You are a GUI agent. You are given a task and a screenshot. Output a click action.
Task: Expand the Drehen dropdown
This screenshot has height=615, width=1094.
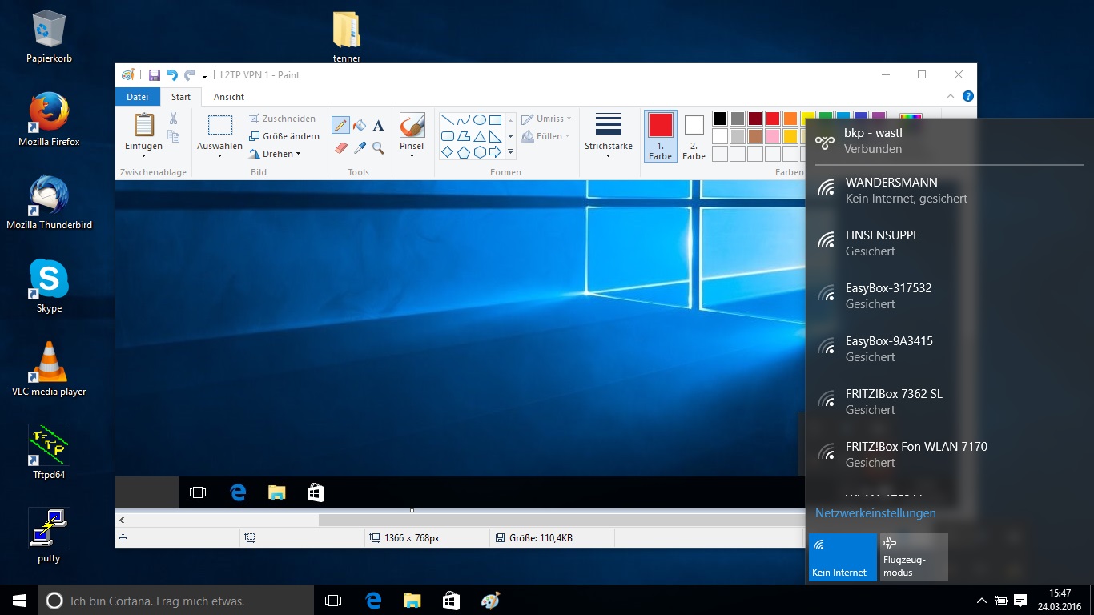tap(276, 154)
